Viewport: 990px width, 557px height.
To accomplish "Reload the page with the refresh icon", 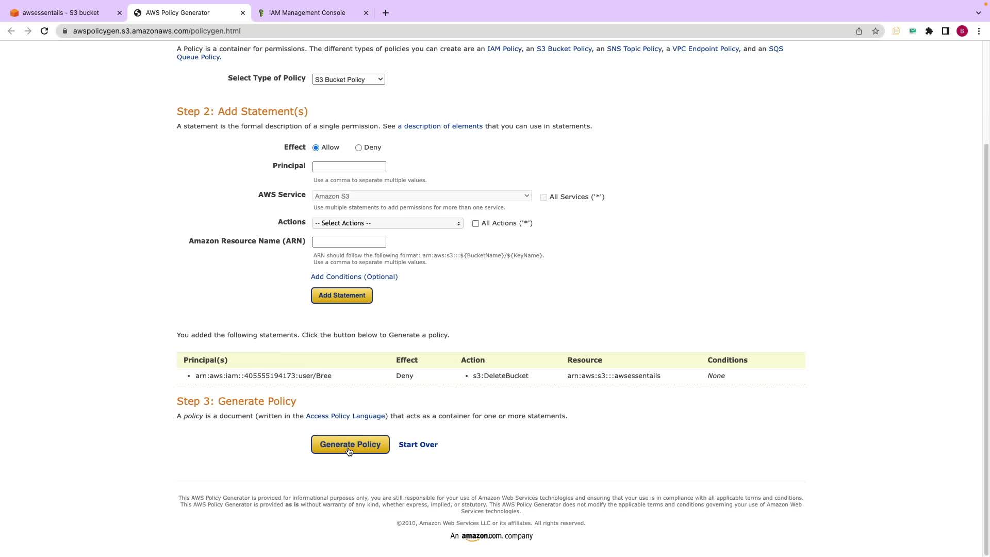I will click(x=44, y=31).
